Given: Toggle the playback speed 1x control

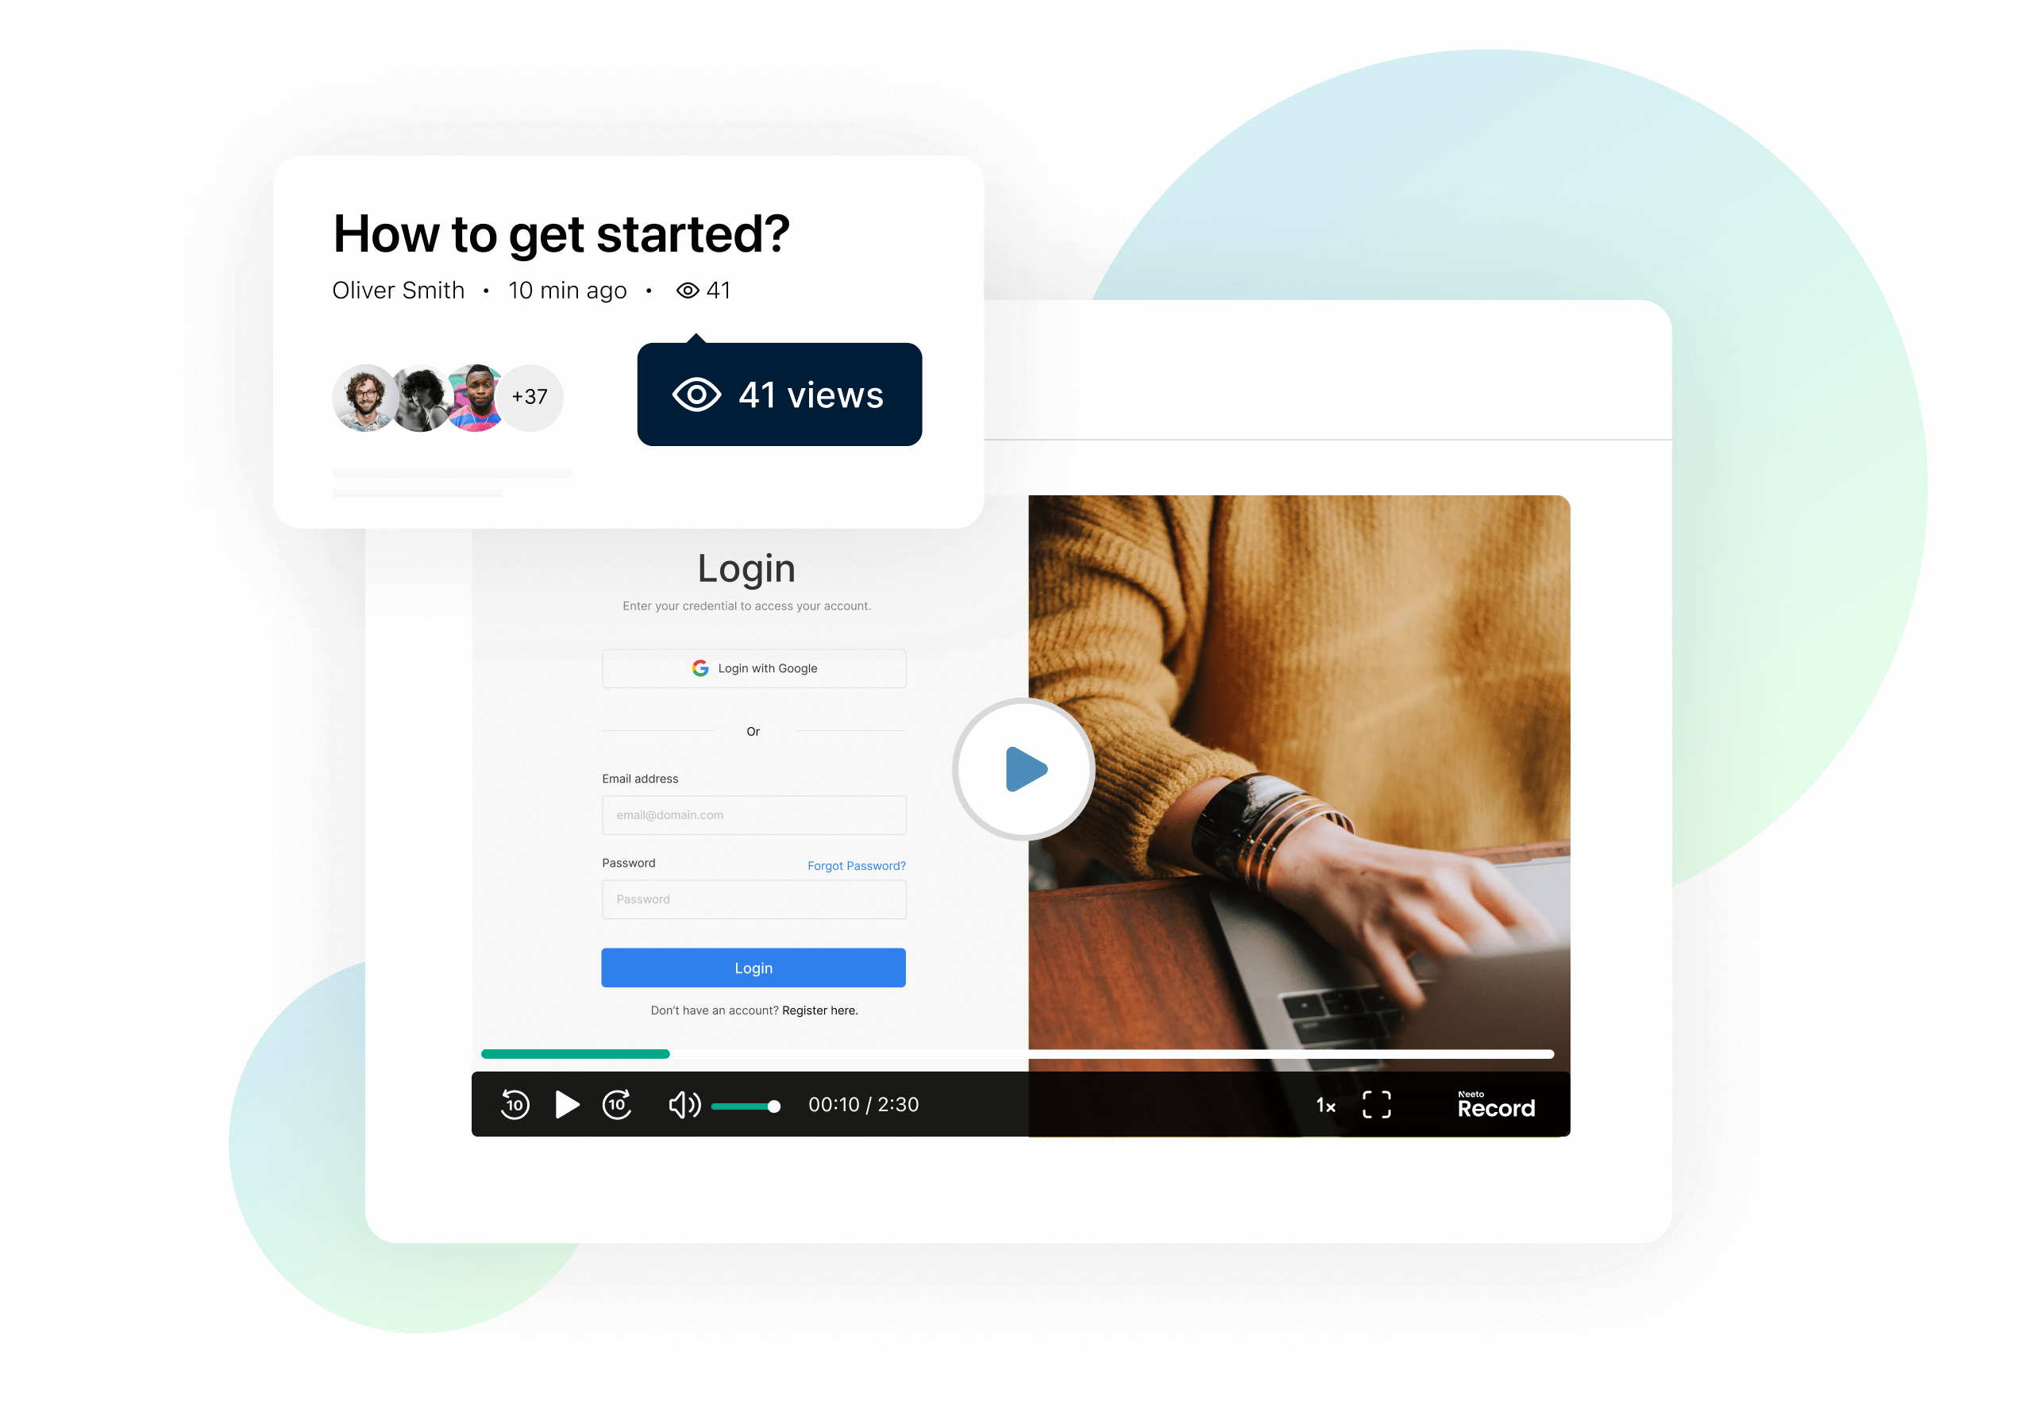Looking at the screenshot, I should 1323,1106.
